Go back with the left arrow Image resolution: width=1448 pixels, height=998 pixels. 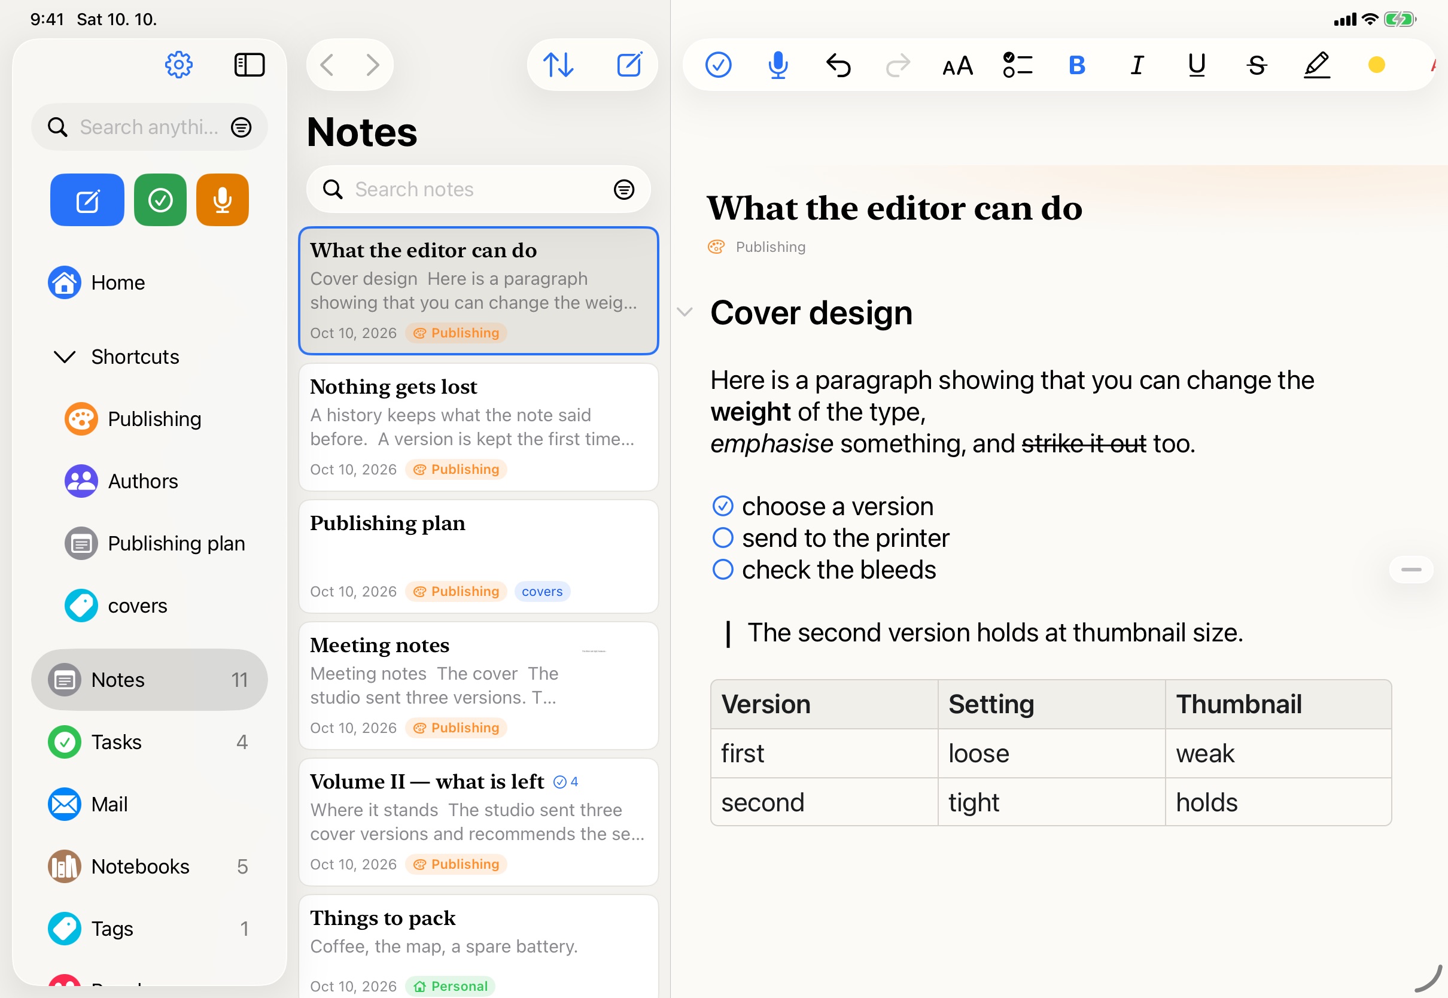coord(327,65)
